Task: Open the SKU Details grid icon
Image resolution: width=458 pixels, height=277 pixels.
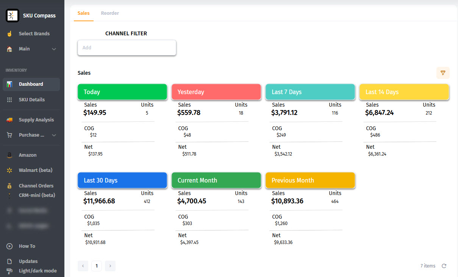Action: click(10, 100)
